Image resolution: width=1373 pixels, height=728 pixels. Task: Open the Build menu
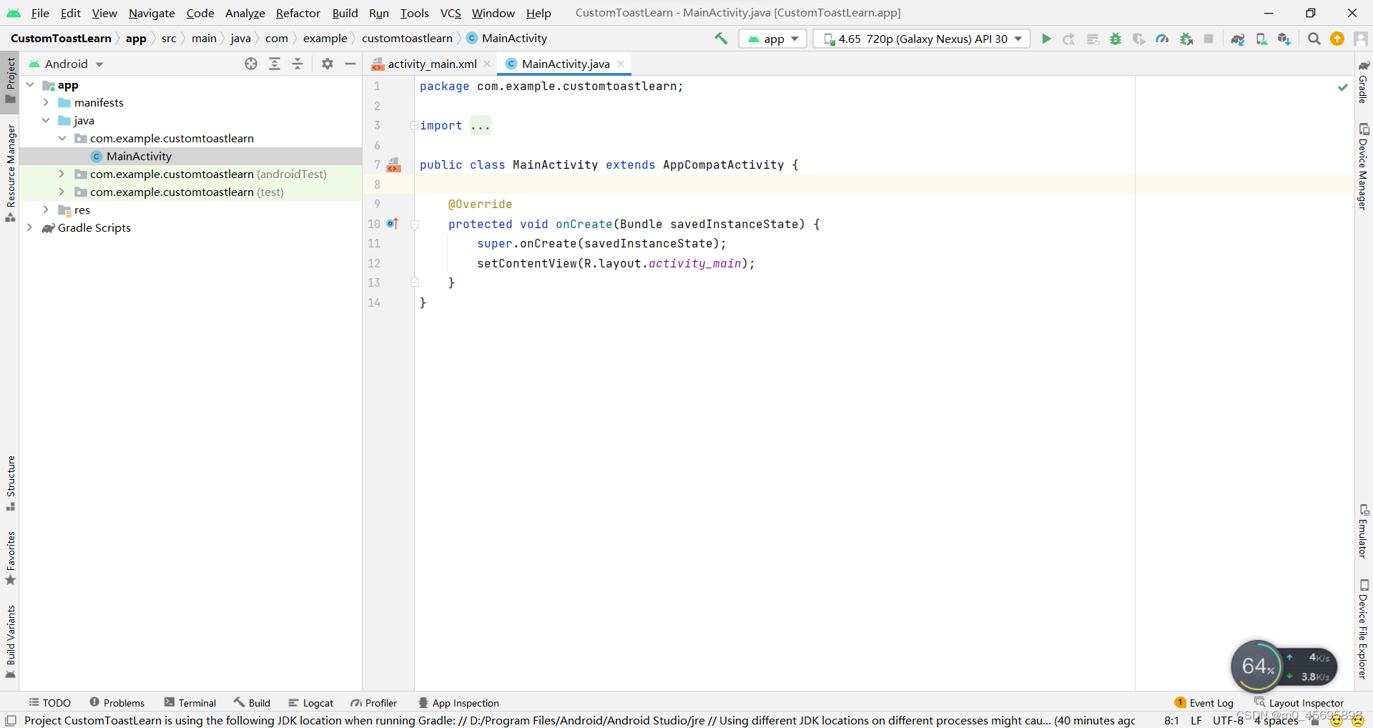[345, 13]
